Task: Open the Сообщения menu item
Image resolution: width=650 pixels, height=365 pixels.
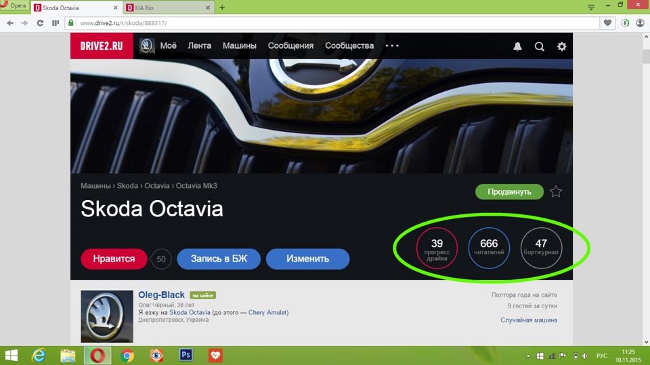Action: [x=290, y=45]
